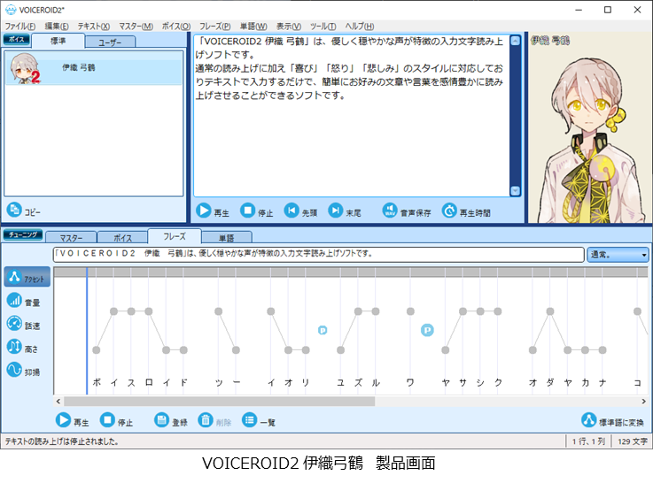This screenshot has width=653, height=483.
Task: Click the phrase text input field
Action: coord(319,255)
